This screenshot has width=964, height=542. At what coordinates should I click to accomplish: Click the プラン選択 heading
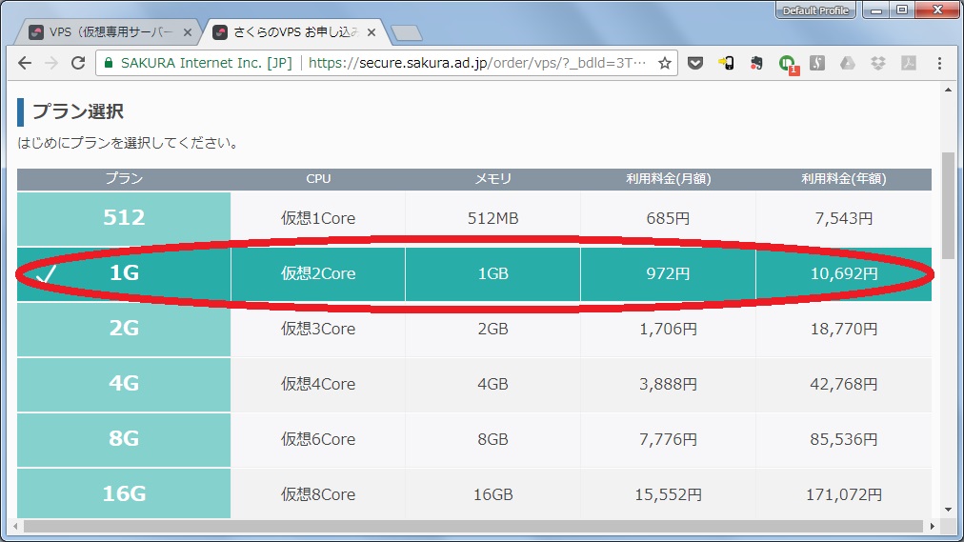click(x=78, y=111)
